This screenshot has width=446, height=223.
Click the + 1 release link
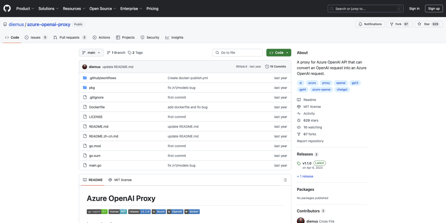(x=305, y=177)
